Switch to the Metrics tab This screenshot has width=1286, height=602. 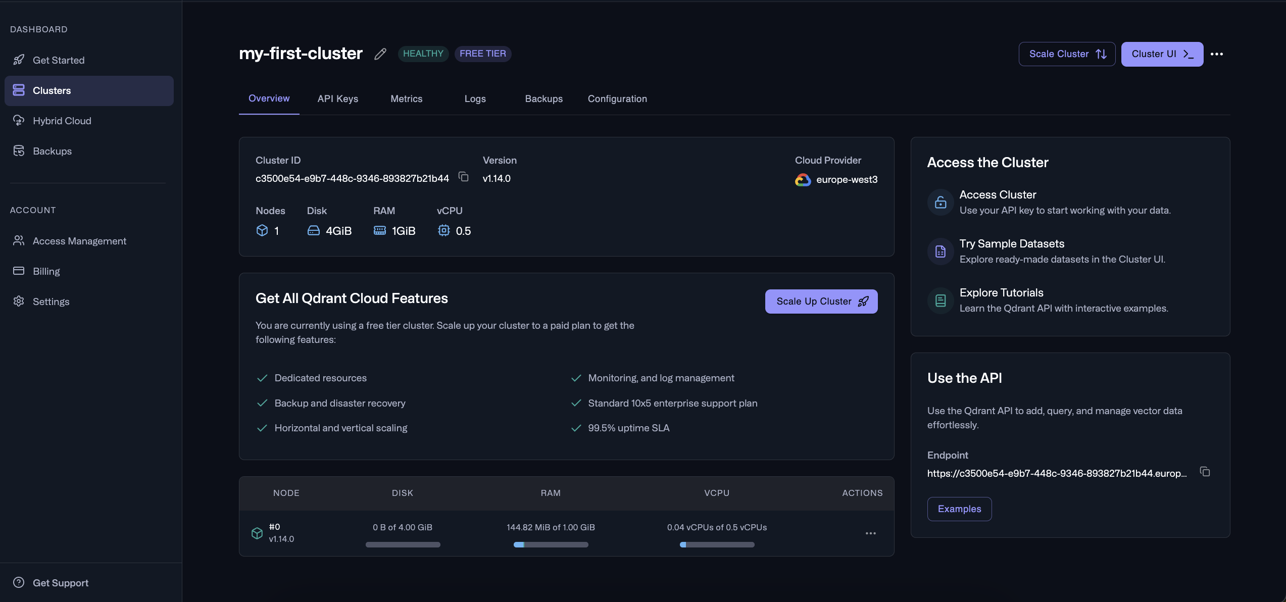(406, 99)
